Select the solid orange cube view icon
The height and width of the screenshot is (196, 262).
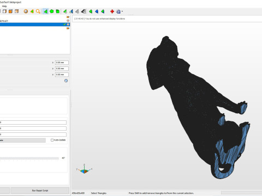pyautogui.click(x=10, y=11)
